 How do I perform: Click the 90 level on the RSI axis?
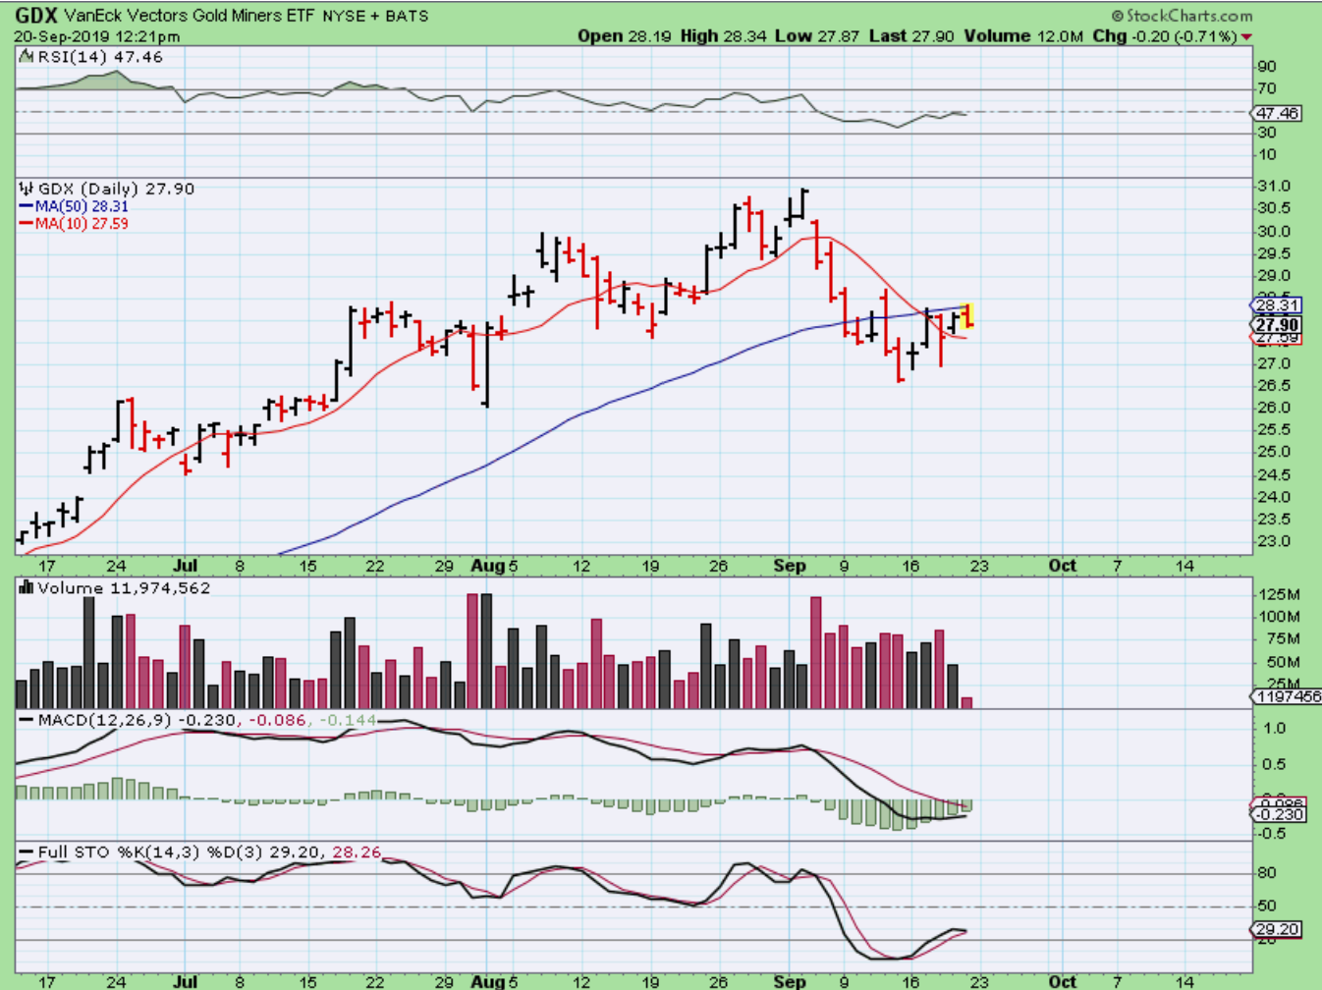click(1268, 67)
